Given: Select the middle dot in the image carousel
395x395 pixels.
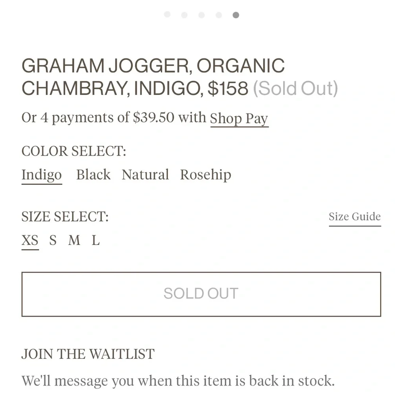Looking at the screenshot, I should (x=201, y=14).
